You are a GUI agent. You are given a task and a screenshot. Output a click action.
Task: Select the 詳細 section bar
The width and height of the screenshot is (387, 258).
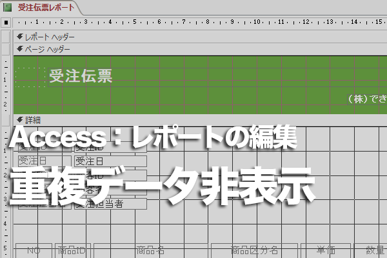click(x=200, y=120)
